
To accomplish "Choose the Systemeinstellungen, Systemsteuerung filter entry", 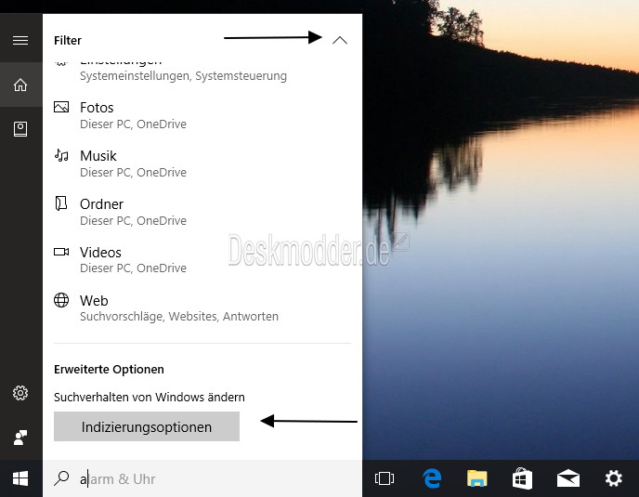I will (x=202, y=72).
